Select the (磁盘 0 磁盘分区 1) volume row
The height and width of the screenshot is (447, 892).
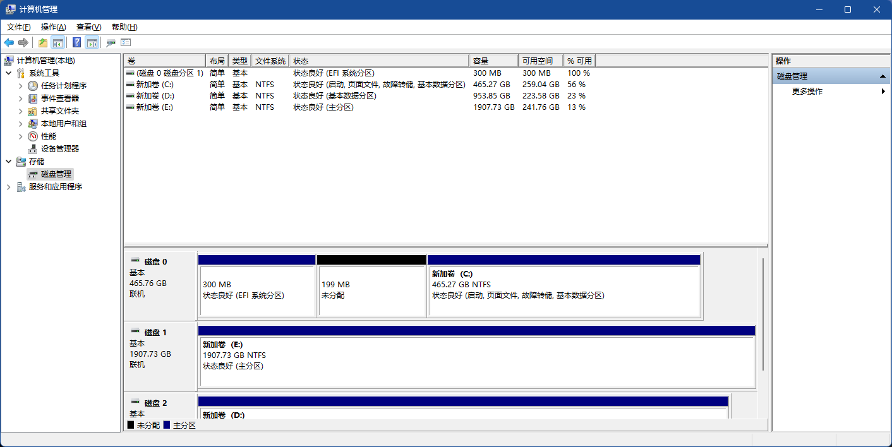(x=360, y=73)
